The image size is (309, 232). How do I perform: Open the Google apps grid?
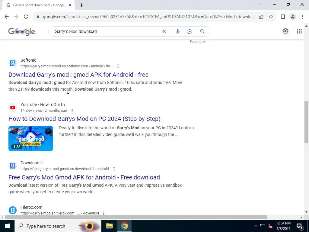tap(299, 31)
